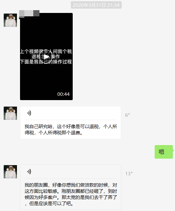Click transcription line starting 这方面比较敏感
The height and width of the screenshot is (211, 175).
pos(71,191)
